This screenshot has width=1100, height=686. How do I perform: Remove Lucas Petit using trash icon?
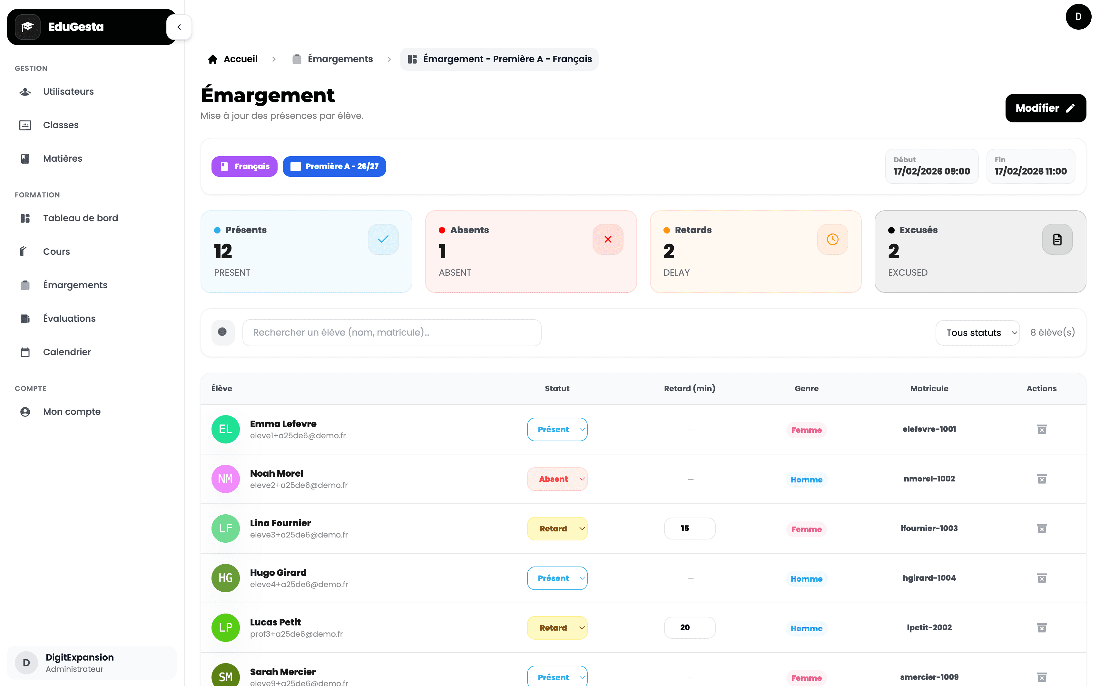[x=1041, y=627]
